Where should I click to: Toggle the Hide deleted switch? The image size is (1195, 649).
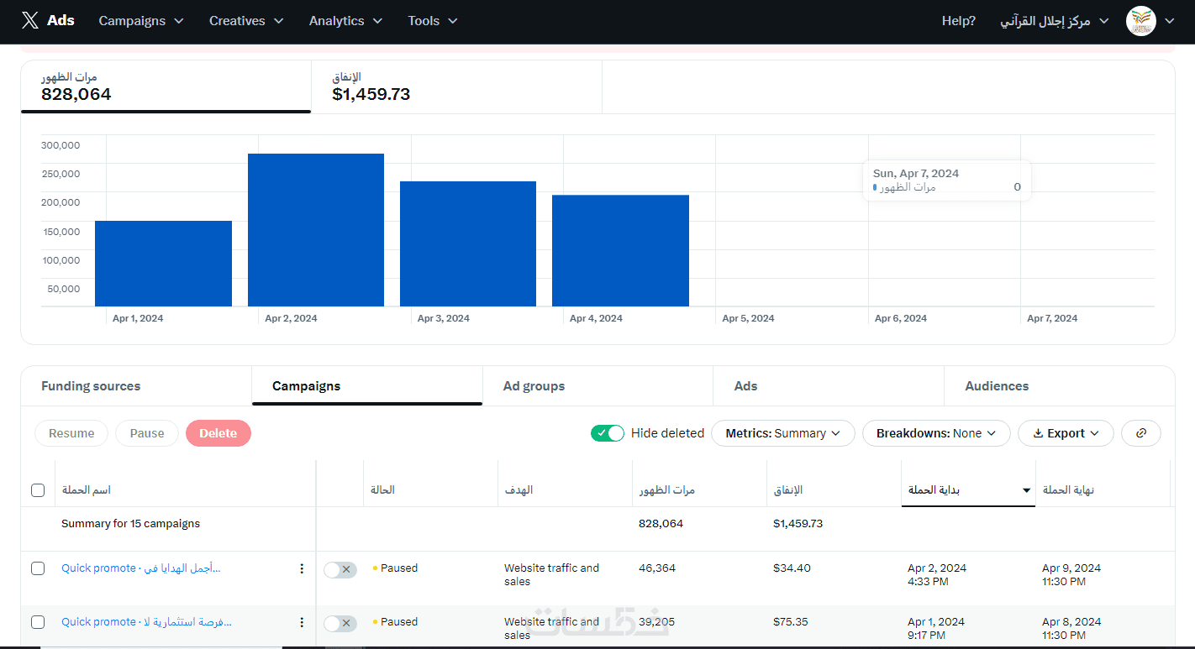point(608,433)
